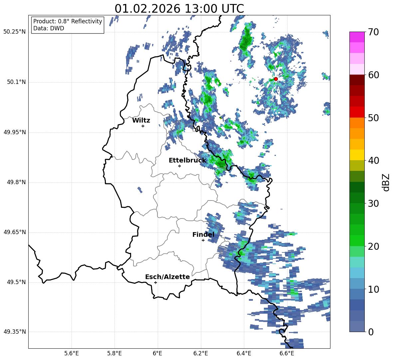The height and width of the screenshot is (360, 394).
Task: Click the Wiltz station cross marker
Action: [x=143, y=126]
